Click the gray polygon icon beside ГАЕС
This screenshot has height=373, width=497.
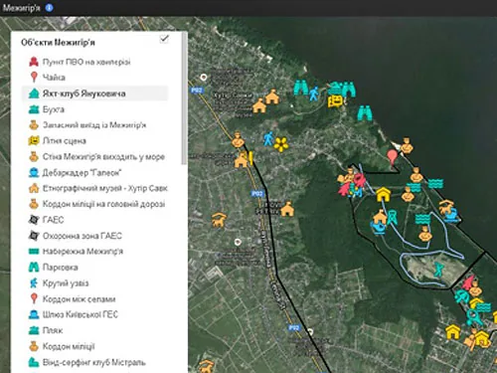point(34,220)
